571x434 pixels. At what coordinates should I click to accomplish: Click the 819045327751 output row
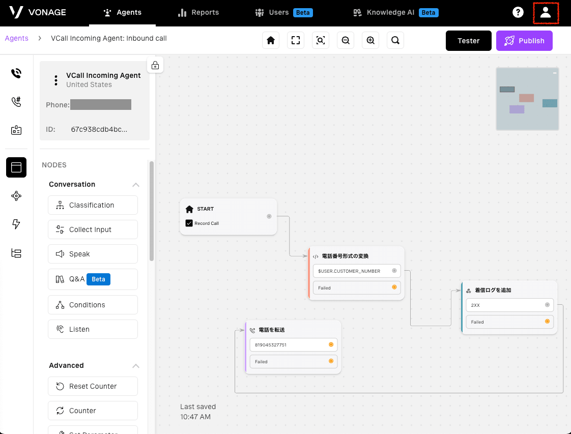click(x=294, y=345)
